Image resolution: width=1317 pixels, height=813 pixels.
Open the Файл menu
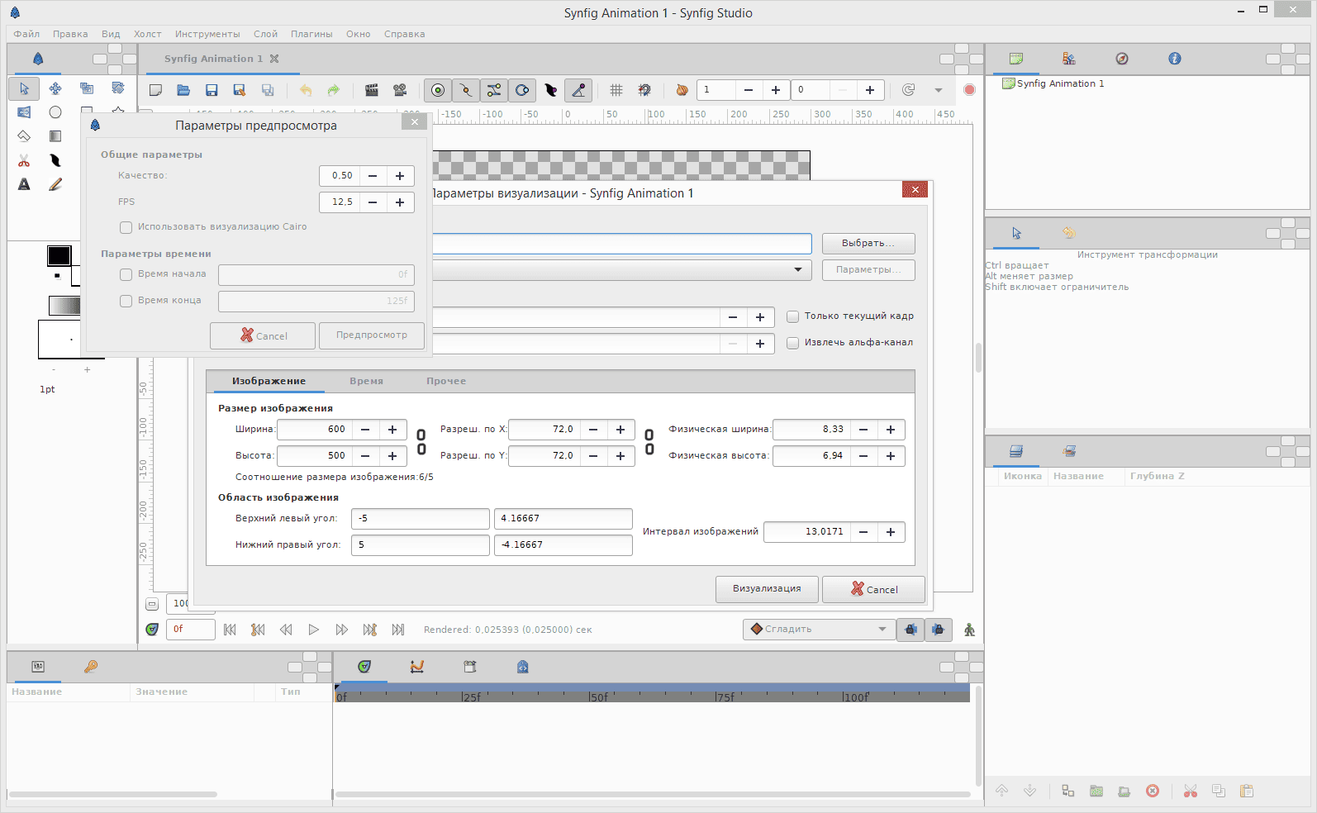pyautogui.click(x=26, y=34)
